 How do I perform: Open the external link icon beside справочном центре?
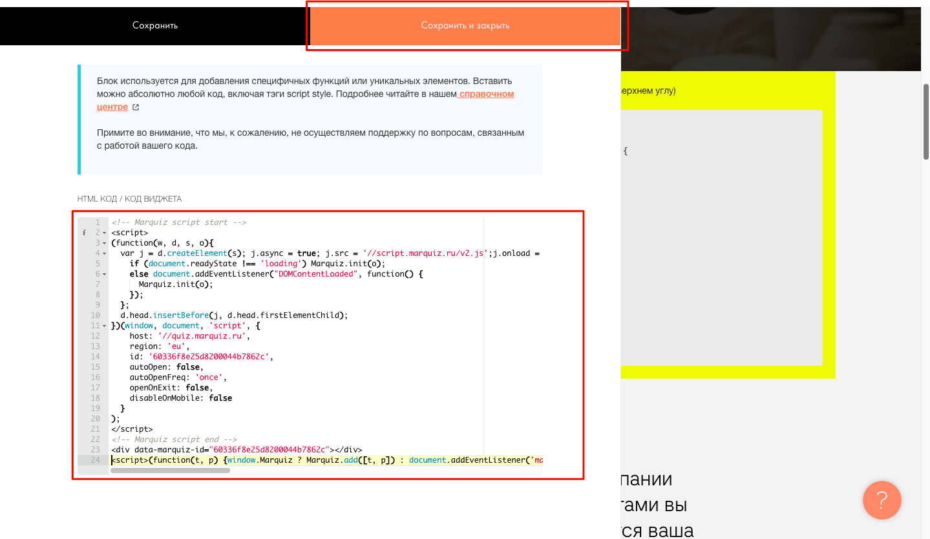[x=136, y=107]
